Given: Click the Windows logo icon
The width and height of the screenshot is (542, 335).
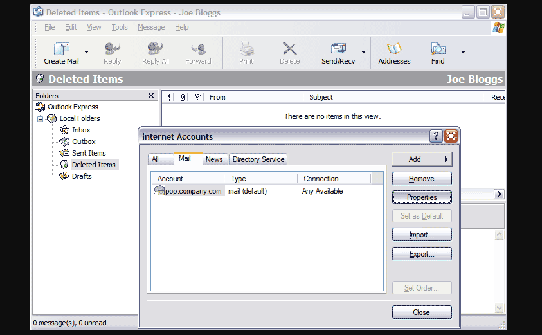Looking at the screenshot, I should pyautogui.click(x=498, y=27).
